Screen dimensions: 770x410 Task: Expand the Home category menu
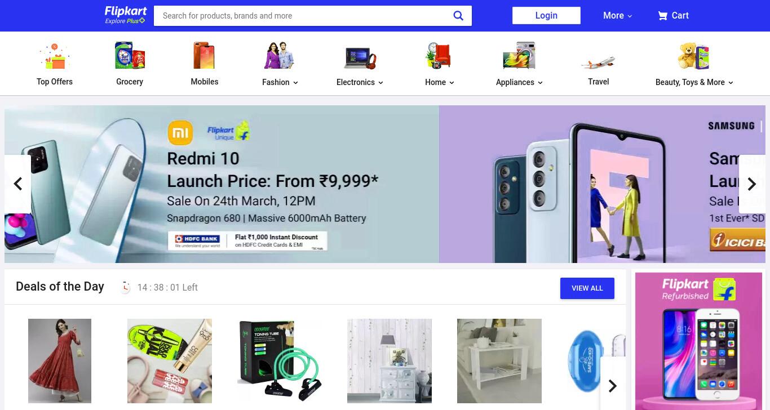click(x=439, y=82)
